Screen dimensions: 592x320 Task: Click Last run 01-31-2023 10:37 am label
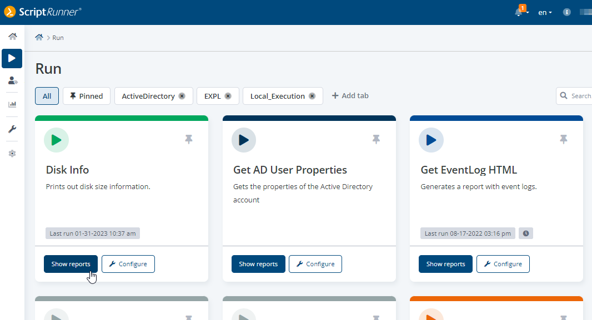tap(93, 233)
